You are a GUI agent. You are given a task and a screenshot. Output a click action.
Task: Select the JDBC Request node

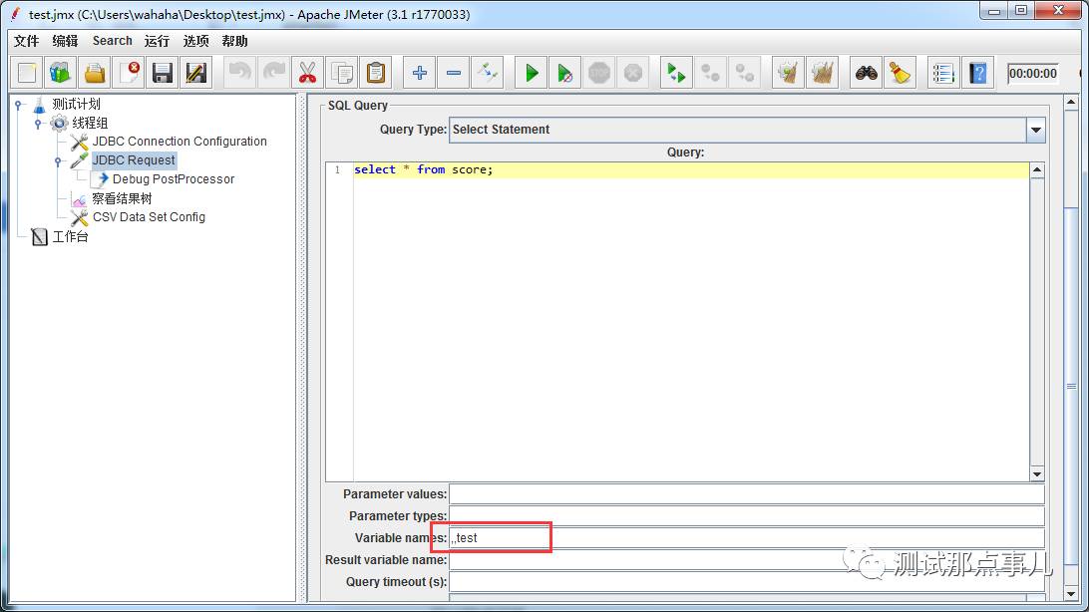point(134,160)
